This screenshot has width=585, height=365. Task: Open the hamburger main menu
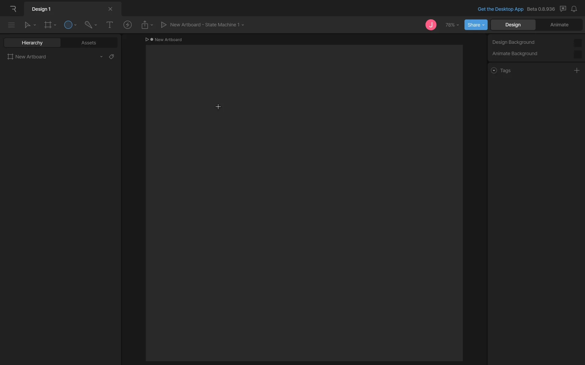[x=11, y=25]
